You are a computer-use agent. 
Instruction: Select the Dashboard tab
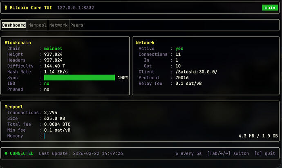(13, 25)
